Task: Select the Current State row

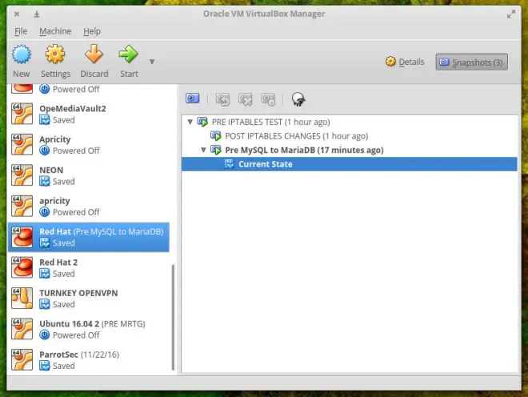Action: [x=349, y=164]
